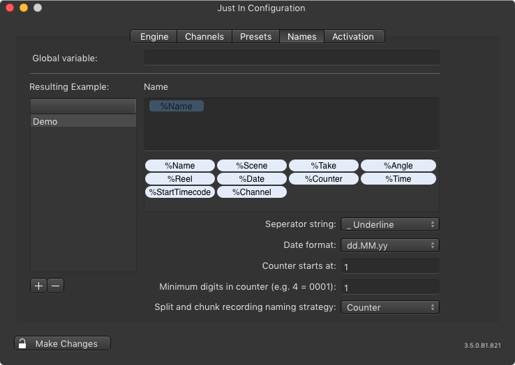Select the %StartTimecode token
The height and width of the screenshot is (365, 515).
[x=180, y=192]
